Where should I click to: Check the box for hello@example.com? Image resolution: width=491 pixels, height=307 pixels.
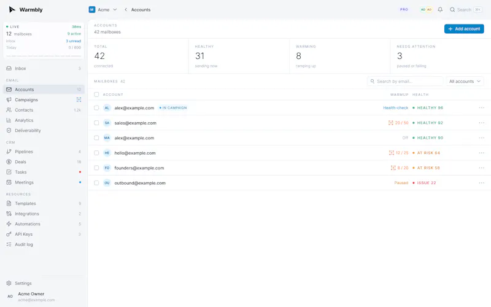click(x=96, y=153)
